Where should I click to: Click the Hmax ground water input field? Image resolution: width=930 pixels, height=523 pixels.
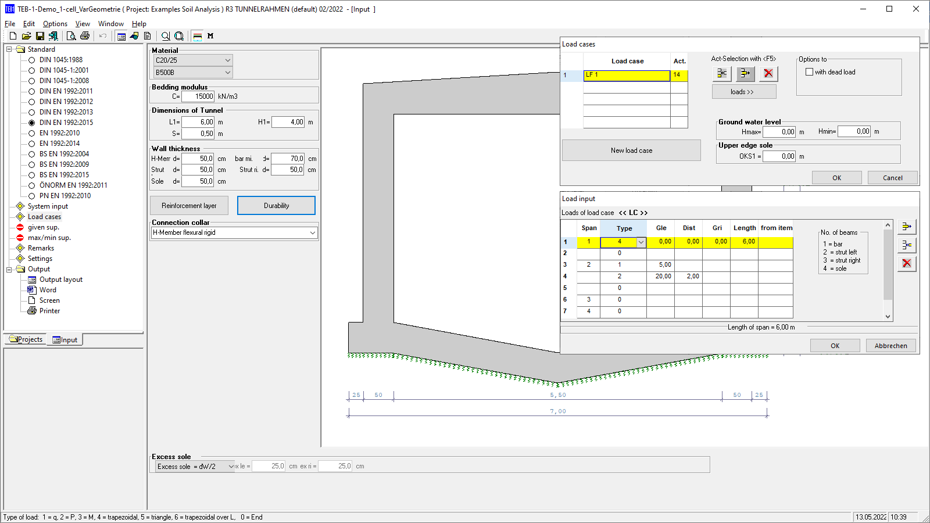click(779, 132)
